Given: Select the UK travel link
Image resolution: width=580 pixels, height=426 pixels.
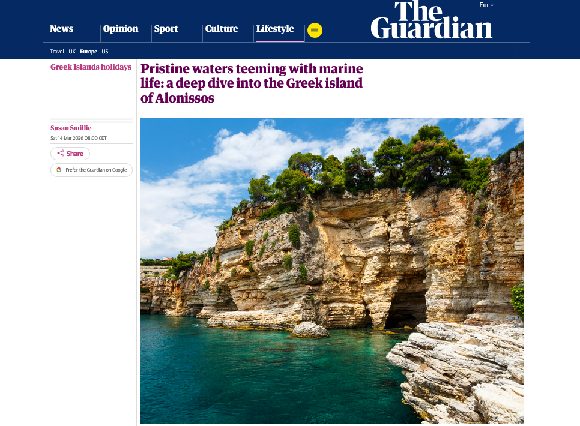Looking at the screenshot, I should (x=72, y=52).
